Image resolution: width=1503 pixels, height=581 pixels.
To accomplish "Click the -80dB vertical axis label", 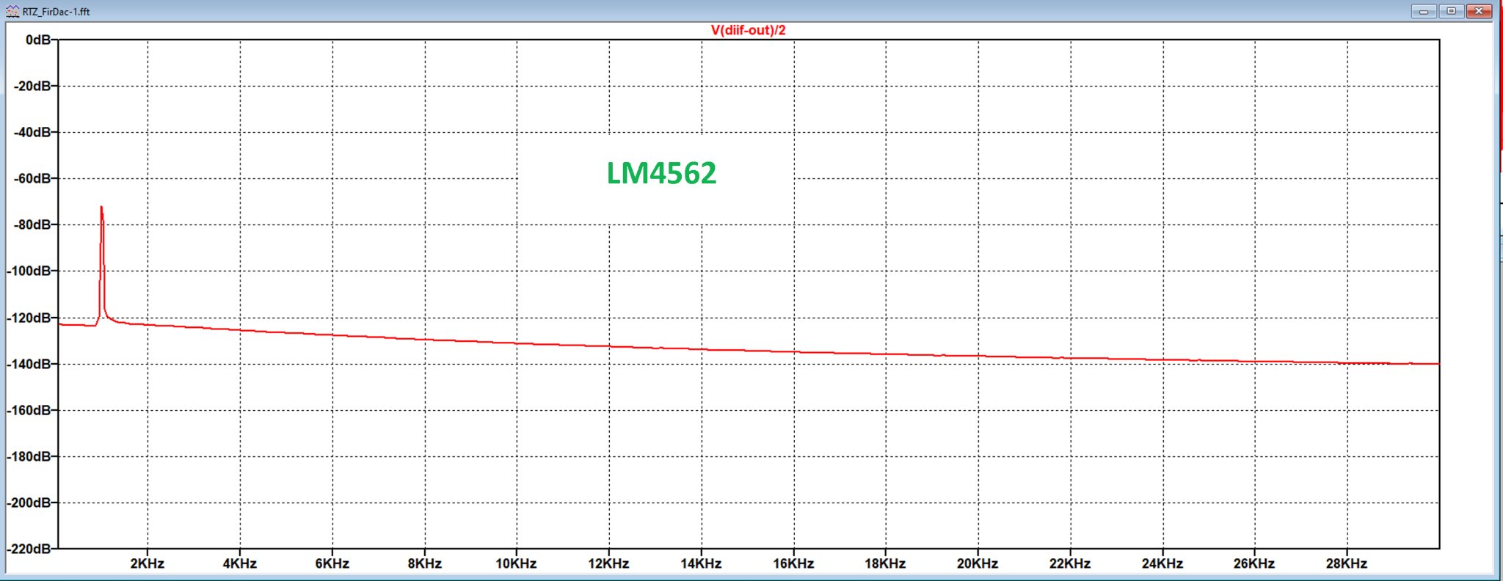I will coord(33,224).
